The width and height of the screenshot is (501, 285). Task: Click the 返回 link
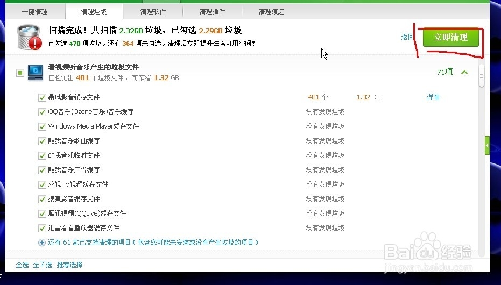tap(407, 37)
